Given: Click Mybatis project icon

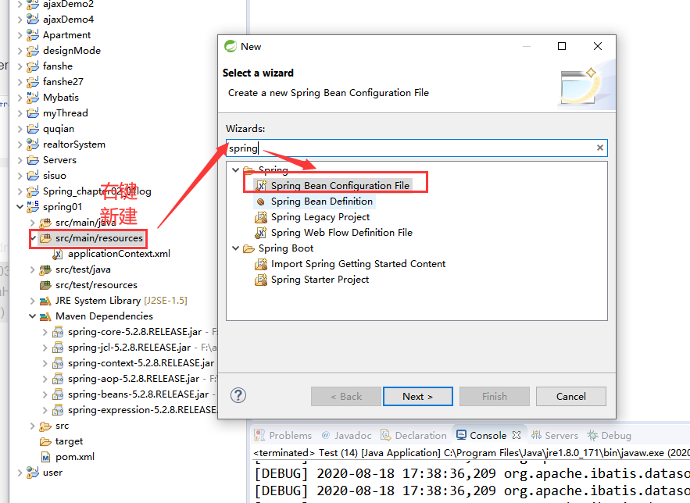Looking at the screenshot, I should coord(33,97).
